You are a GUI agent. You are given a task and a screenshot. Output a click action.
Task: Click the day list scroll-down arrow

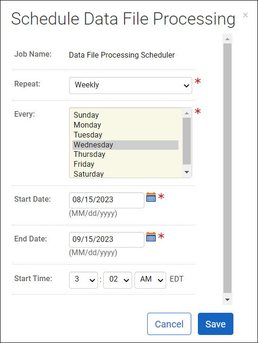pos(187,172)
